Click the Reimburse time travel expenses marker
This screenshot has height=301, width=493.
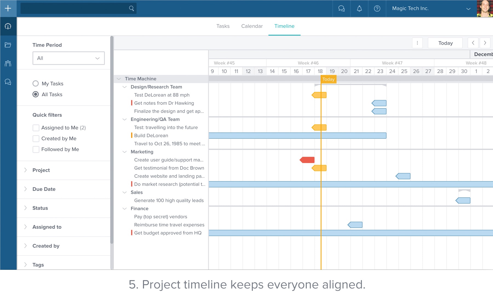pos(355,225)
